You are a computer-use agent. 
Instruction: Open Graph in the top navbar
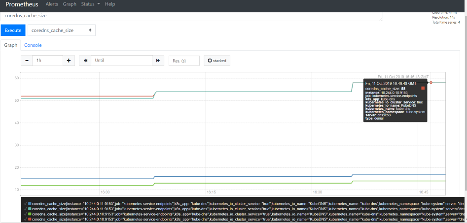tap(70, 4)
